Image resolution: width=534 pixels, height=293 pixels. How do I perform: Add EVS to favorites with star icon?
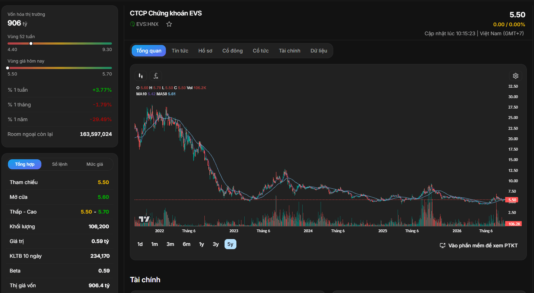[x=169, y=24]
